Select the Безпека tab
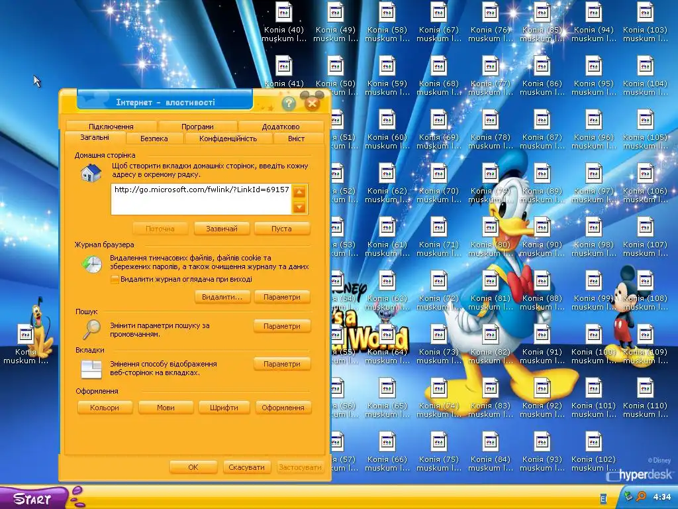 click(x=154, y=139)
